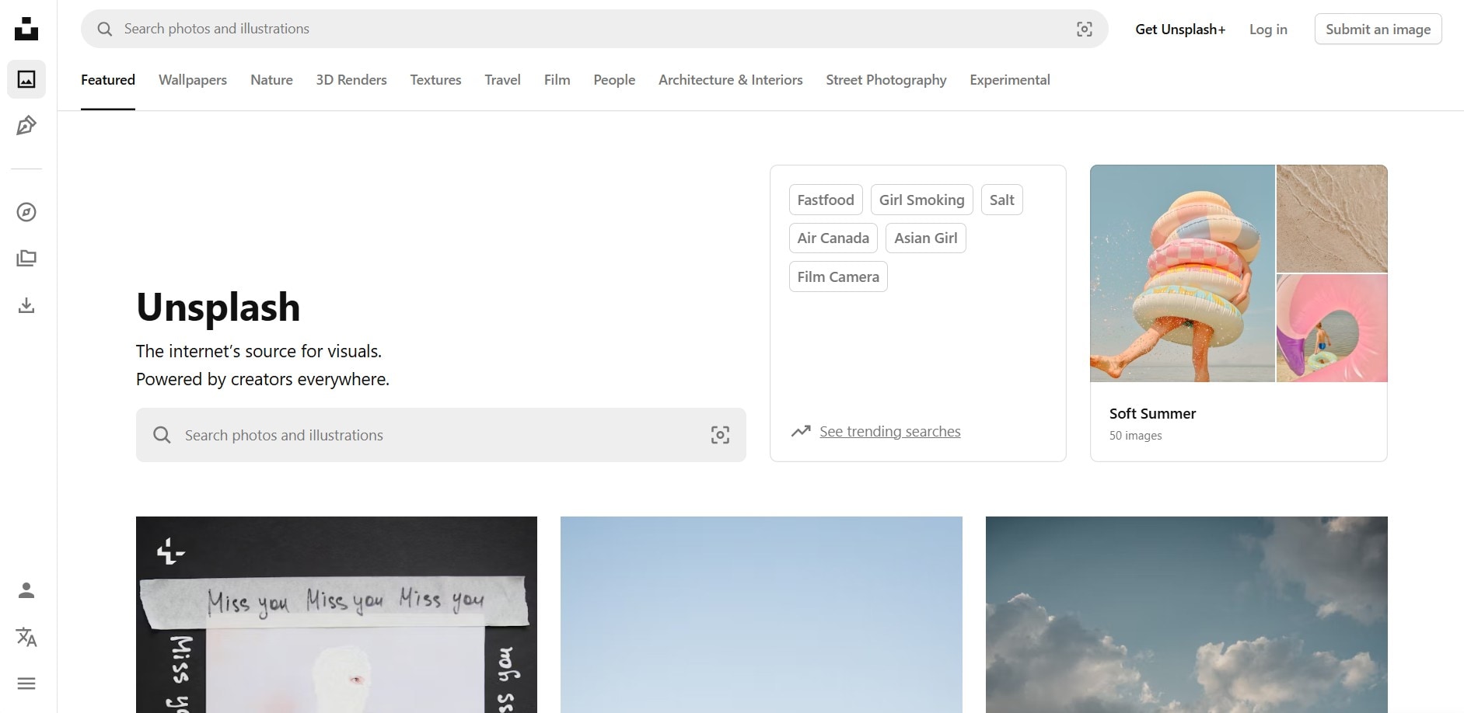Screen dimensions: 1464x713
Task: Select the Film Camera tag
Action: [x=838, y=277]
